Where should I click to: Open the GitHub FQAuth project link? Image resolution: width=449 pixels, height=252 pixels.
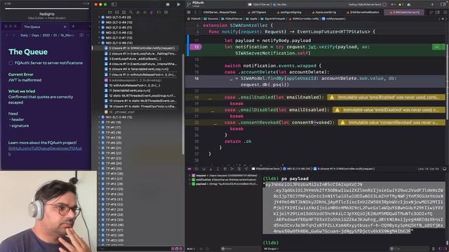tap(45, 151)
